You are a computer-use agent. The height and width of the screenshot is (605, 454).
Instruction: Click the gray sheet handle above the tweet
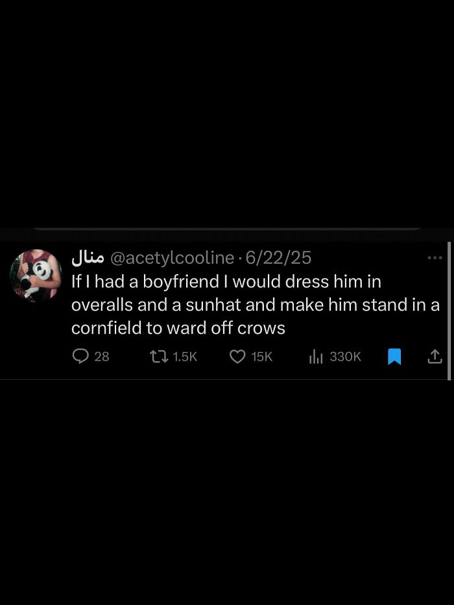click(x=227, y=229)
